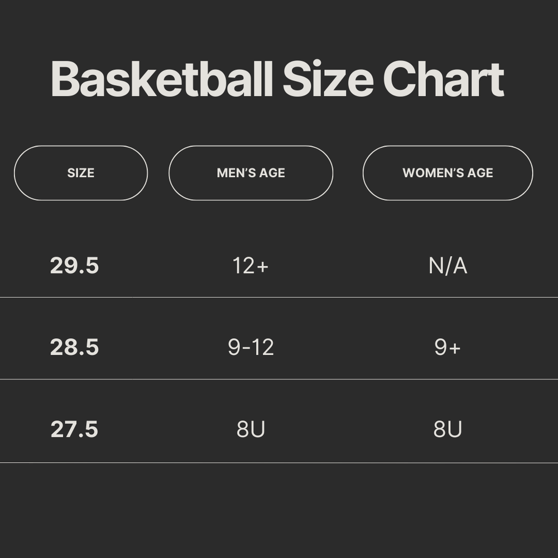Click the WOMEN'S AGE header pill

(x=448, y=173)
